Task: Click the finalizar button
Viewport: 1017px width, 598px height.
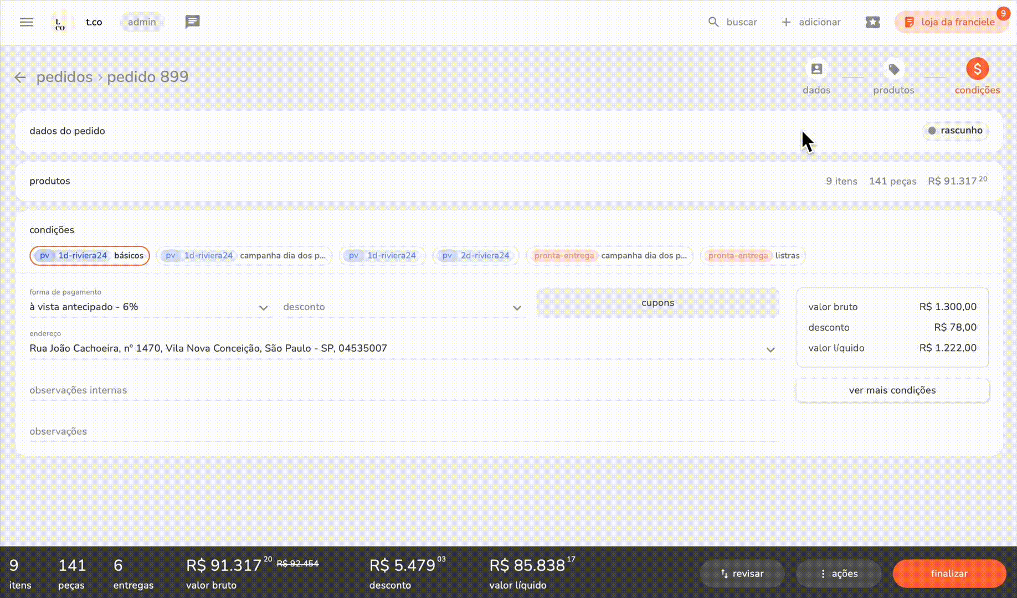Action: (949, 573)
